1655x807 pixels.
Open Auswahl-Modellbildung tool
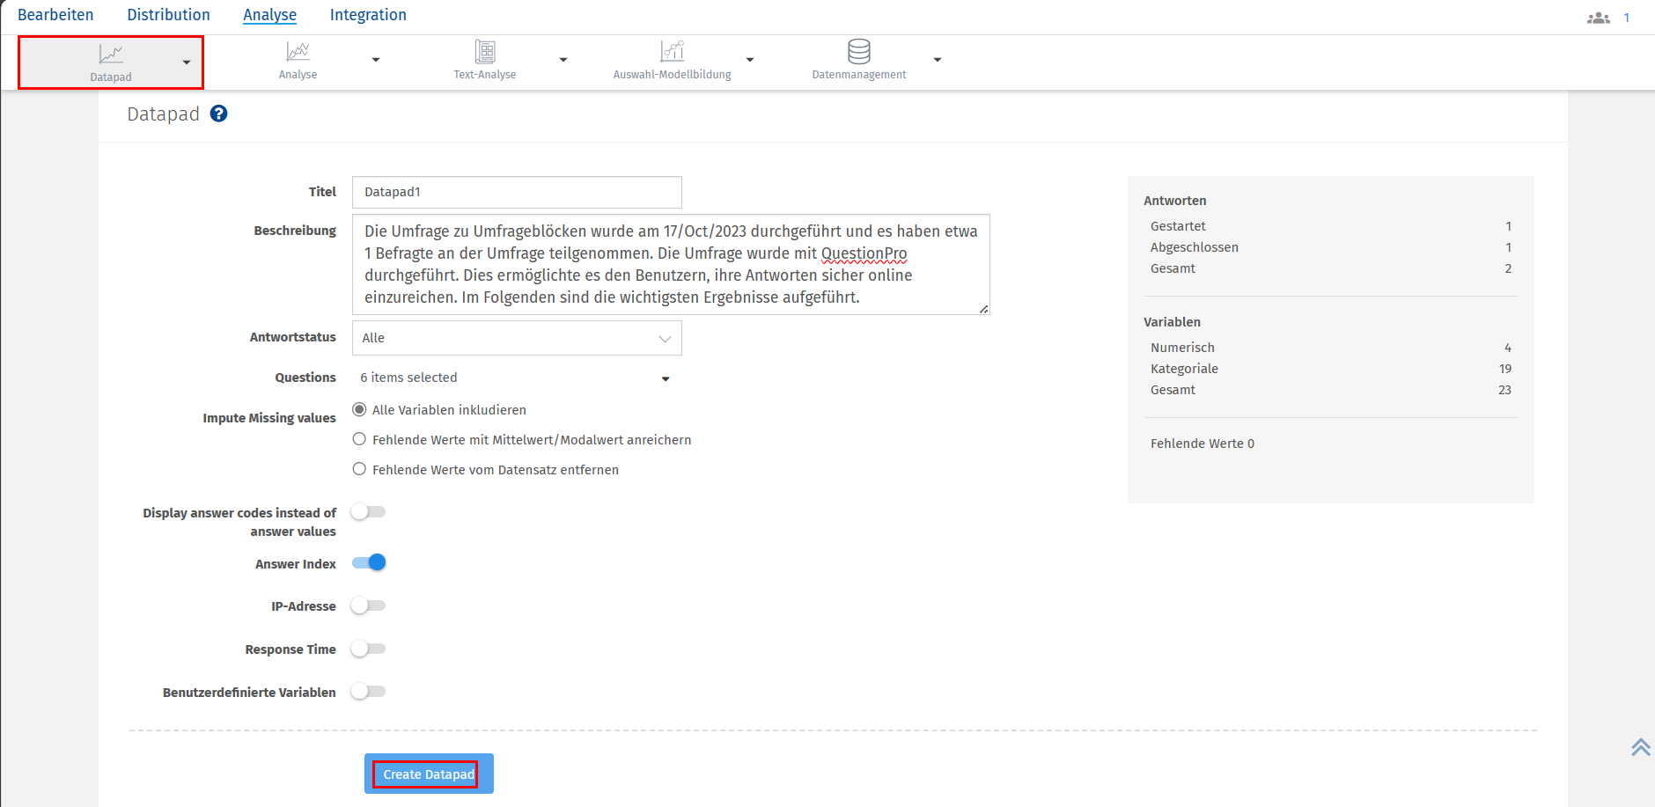[x=672, y=53]
